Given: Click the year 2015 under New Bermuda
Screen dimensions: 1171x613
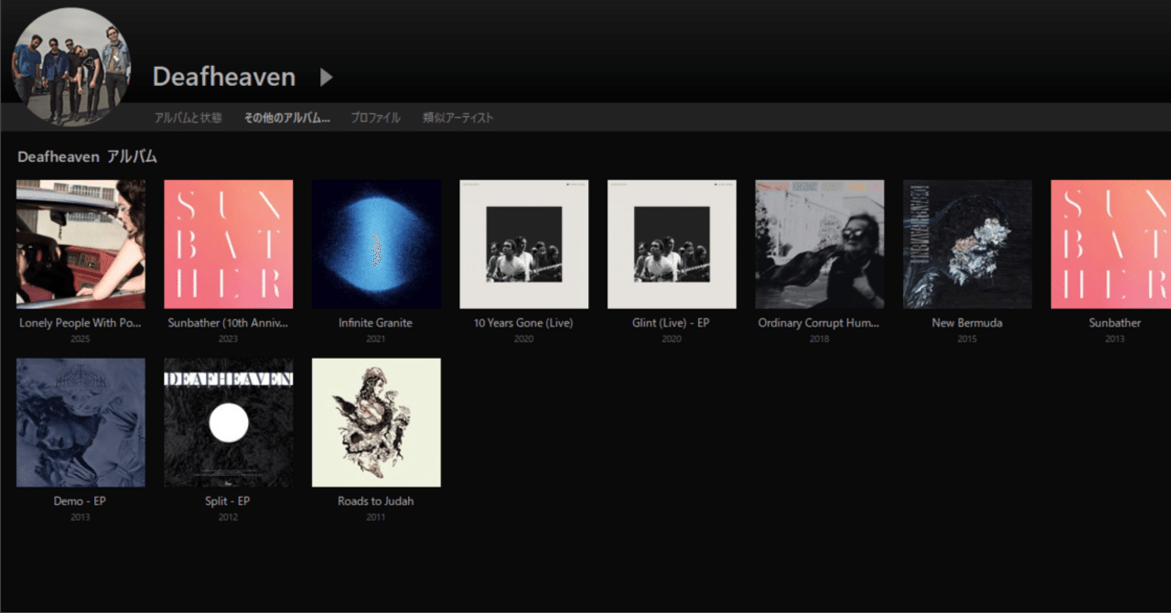Looking at the screenshot, I should coord(967,339).
